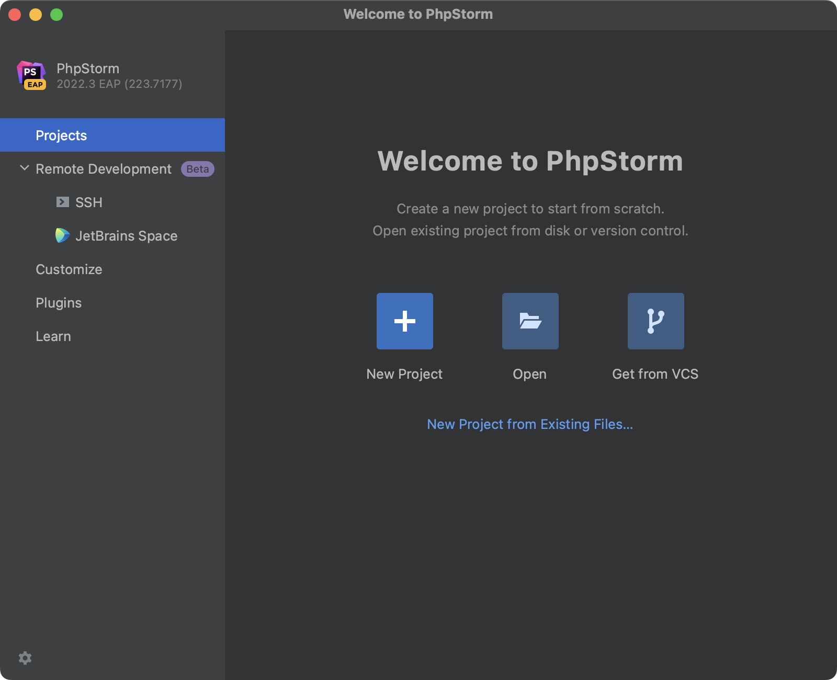Click the JetBrains Space logo icon

[62, 235]
